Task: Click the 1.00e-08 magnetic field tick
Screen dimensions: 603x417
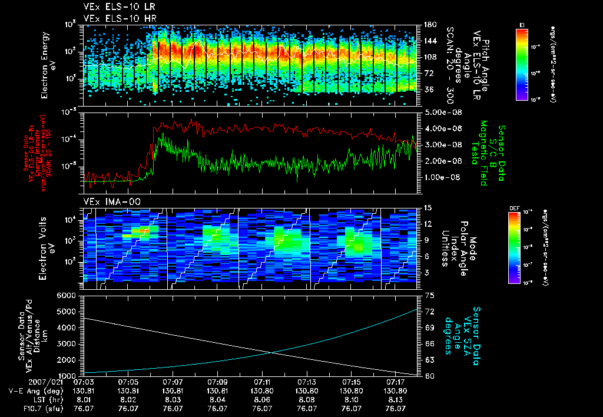Action: coord(443,177)
